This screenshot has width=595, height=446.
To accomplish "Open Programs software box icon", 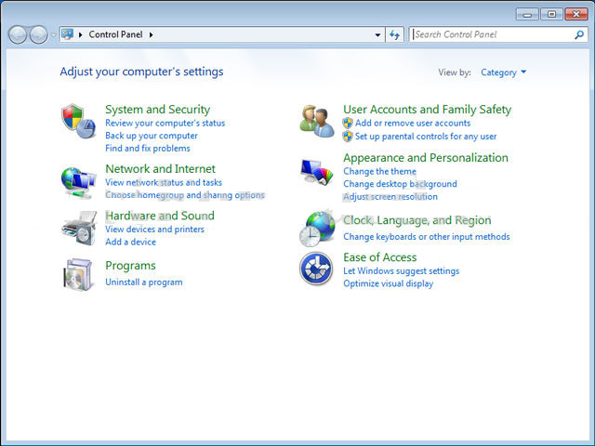I will click(78, 274).
